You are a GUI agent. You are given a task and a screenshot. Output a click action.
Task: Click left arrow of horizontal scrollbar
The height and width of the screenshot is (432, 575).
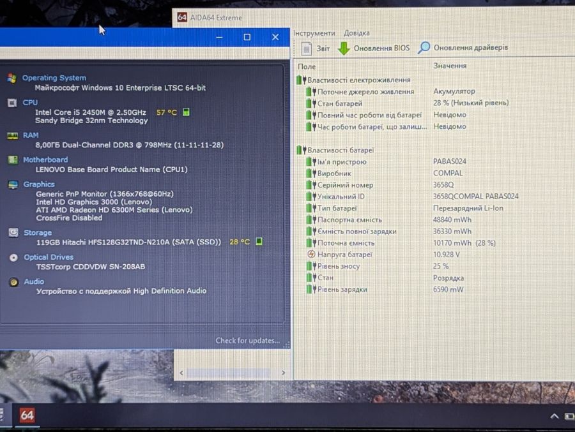coord(181,373)
